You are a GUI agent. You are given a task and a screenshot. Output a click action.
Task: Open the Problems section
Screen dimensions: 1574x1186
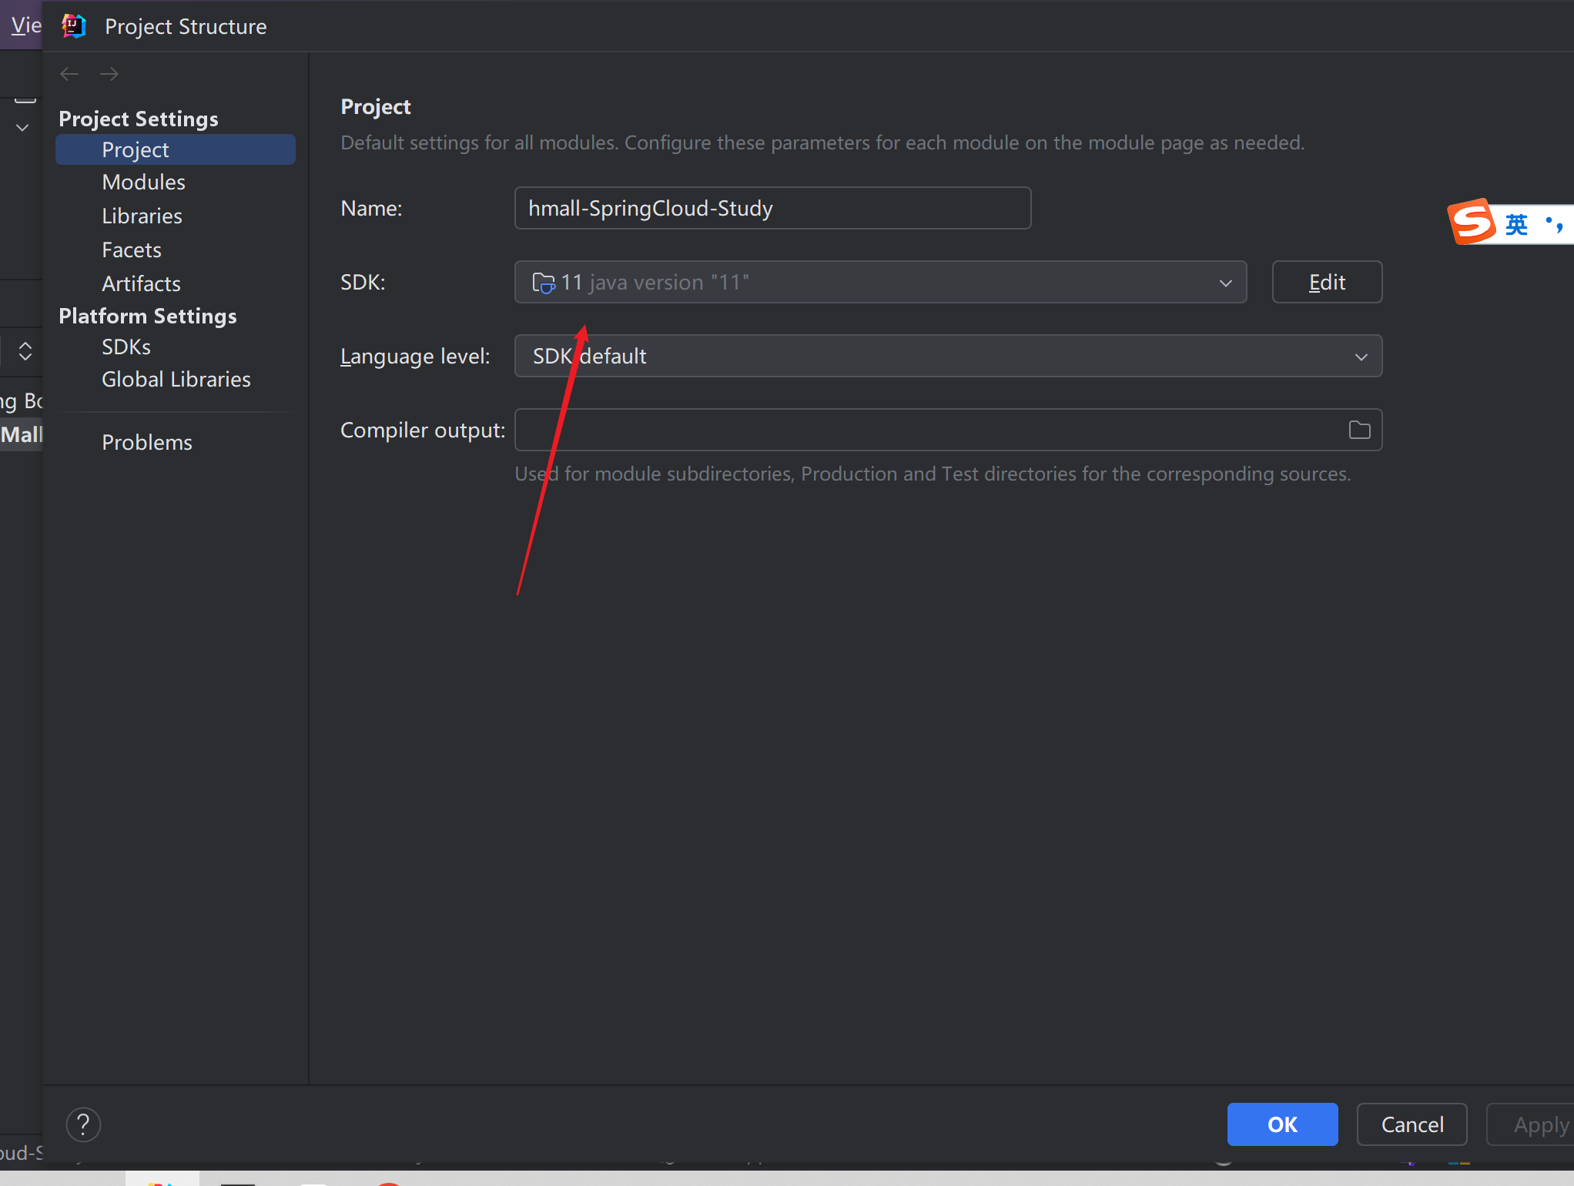coord(146,443)
